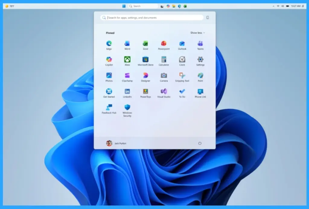Open Wi-Fi network quick settings

point(278,6)
